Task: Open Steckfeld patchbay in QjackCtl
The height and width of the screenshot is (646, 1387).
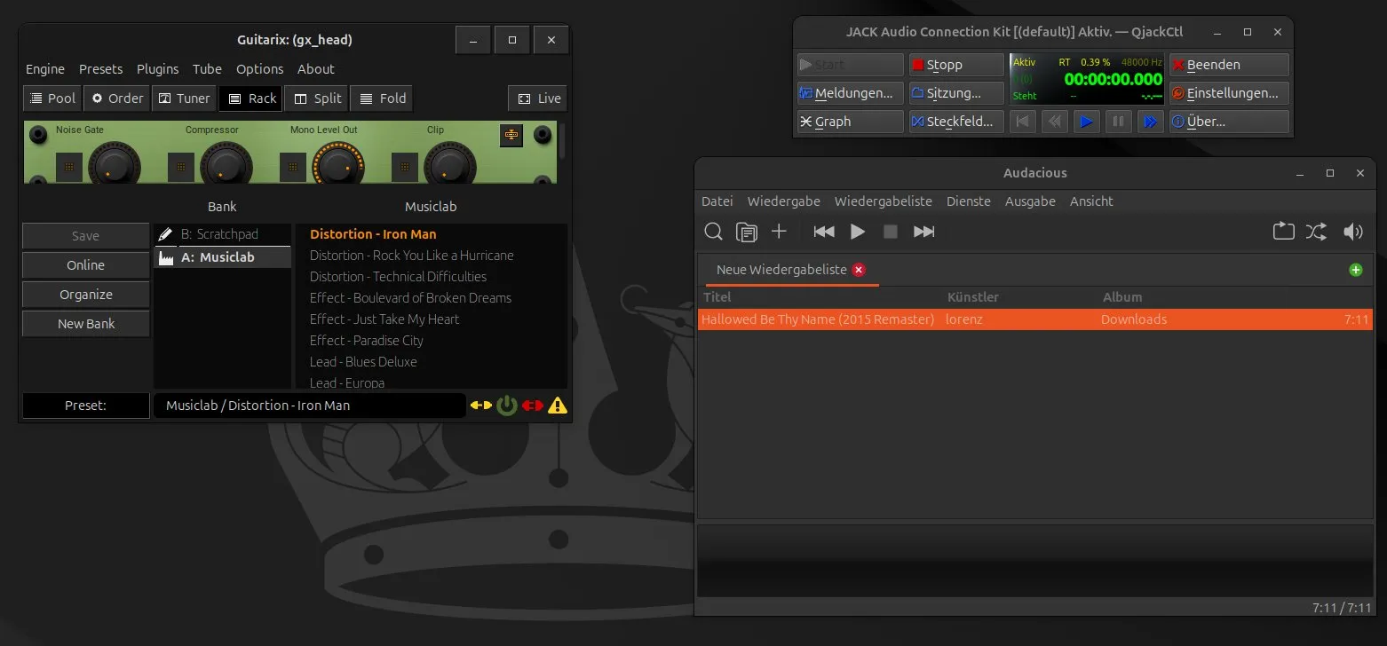Action: pos(955,122)
